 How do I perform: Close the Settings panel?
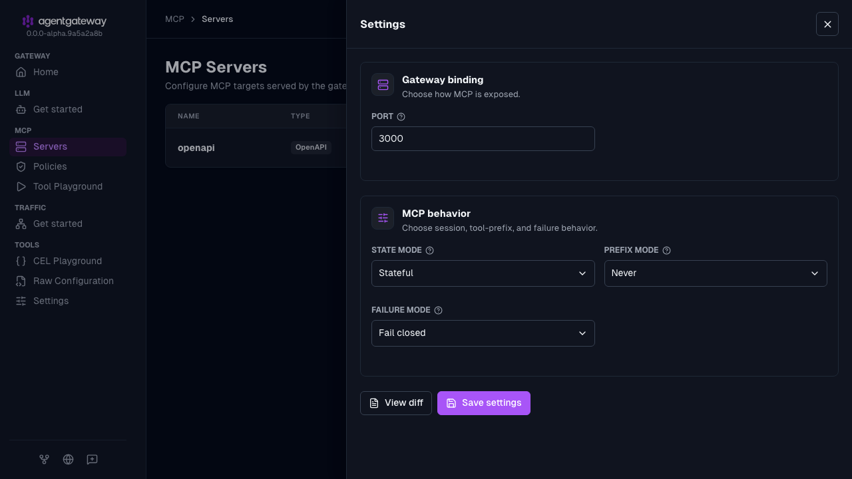tap(827, 24)
